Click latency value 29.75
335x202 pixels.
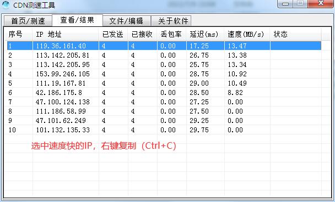click(199, 130)
